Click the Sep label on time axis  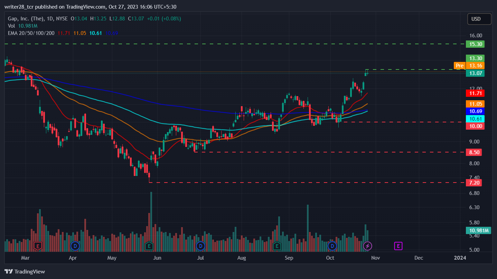click(289, 258)
